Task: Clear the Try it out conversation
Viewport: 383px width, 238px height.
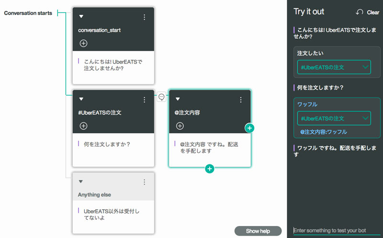Action: coord(368,12)
